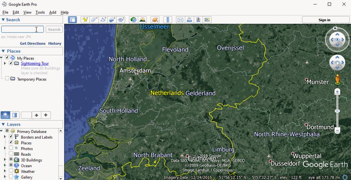Open the Tools menu

point(40,12)
